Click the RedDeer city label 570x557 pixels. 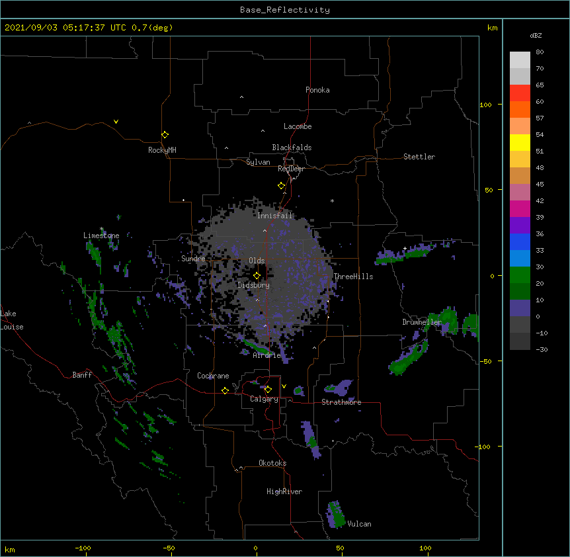tap(291, 169)
